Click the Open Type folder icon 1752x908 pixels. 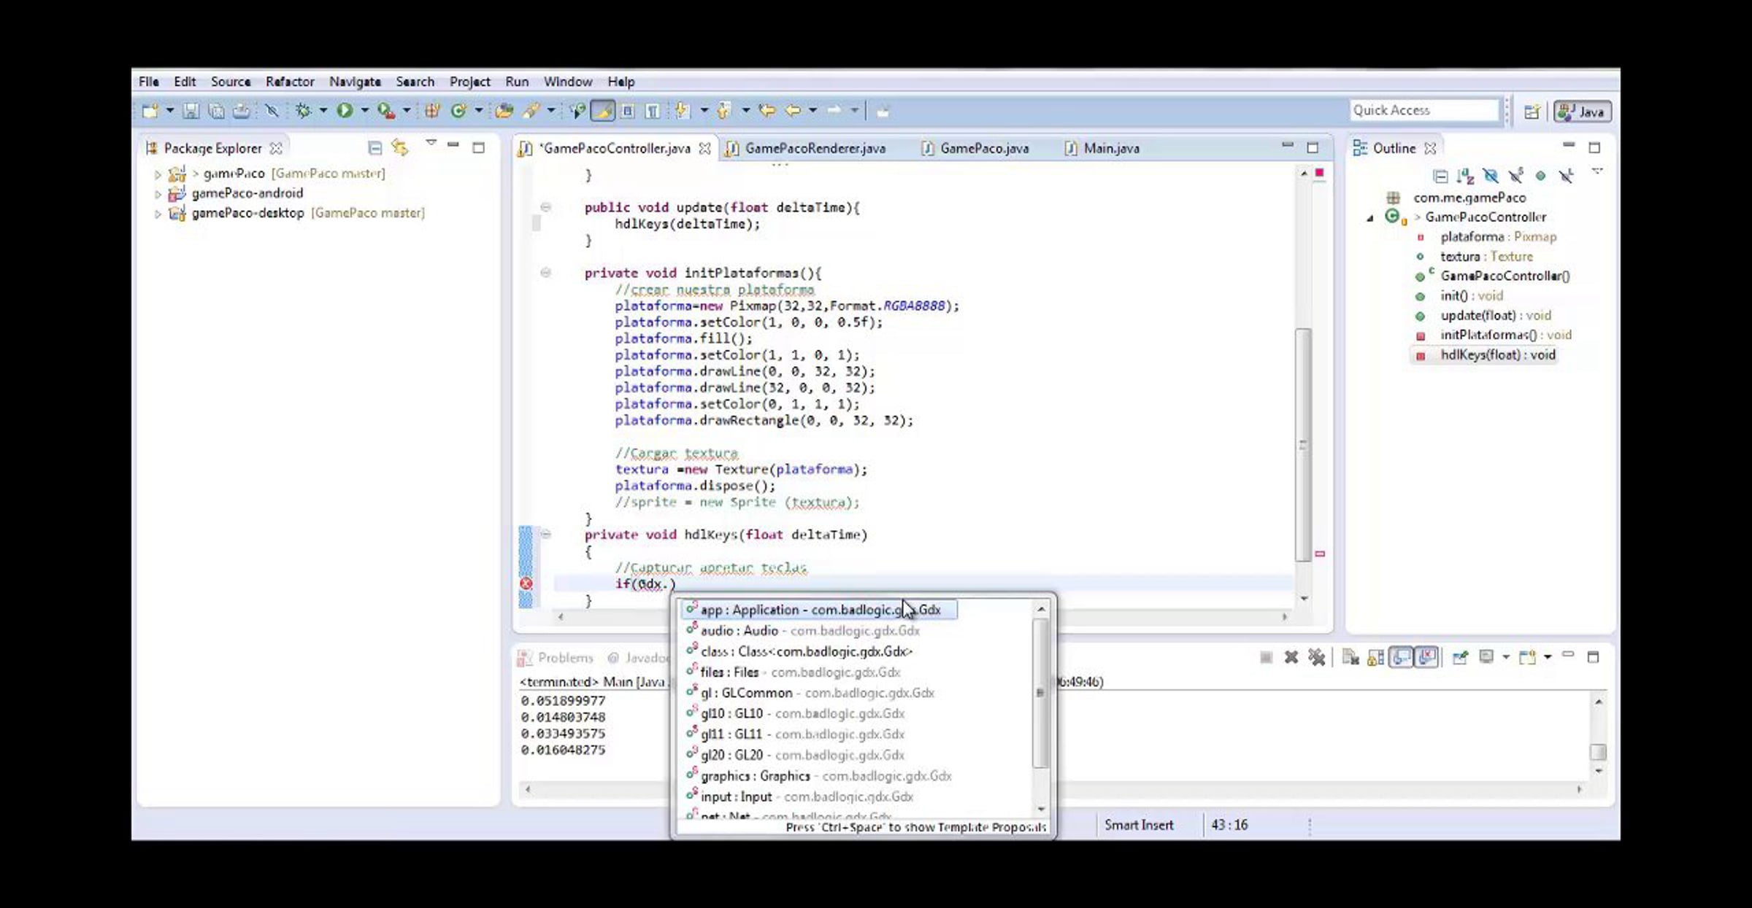[504, 111]
